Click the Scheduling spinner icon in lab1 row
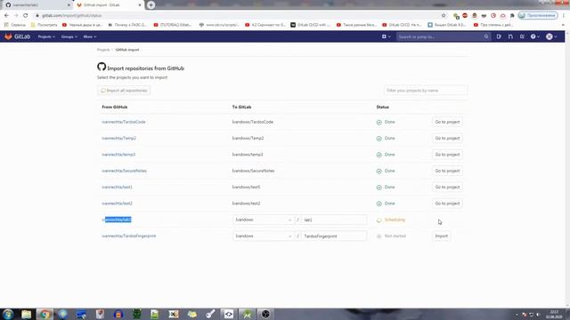 point(379,220)
